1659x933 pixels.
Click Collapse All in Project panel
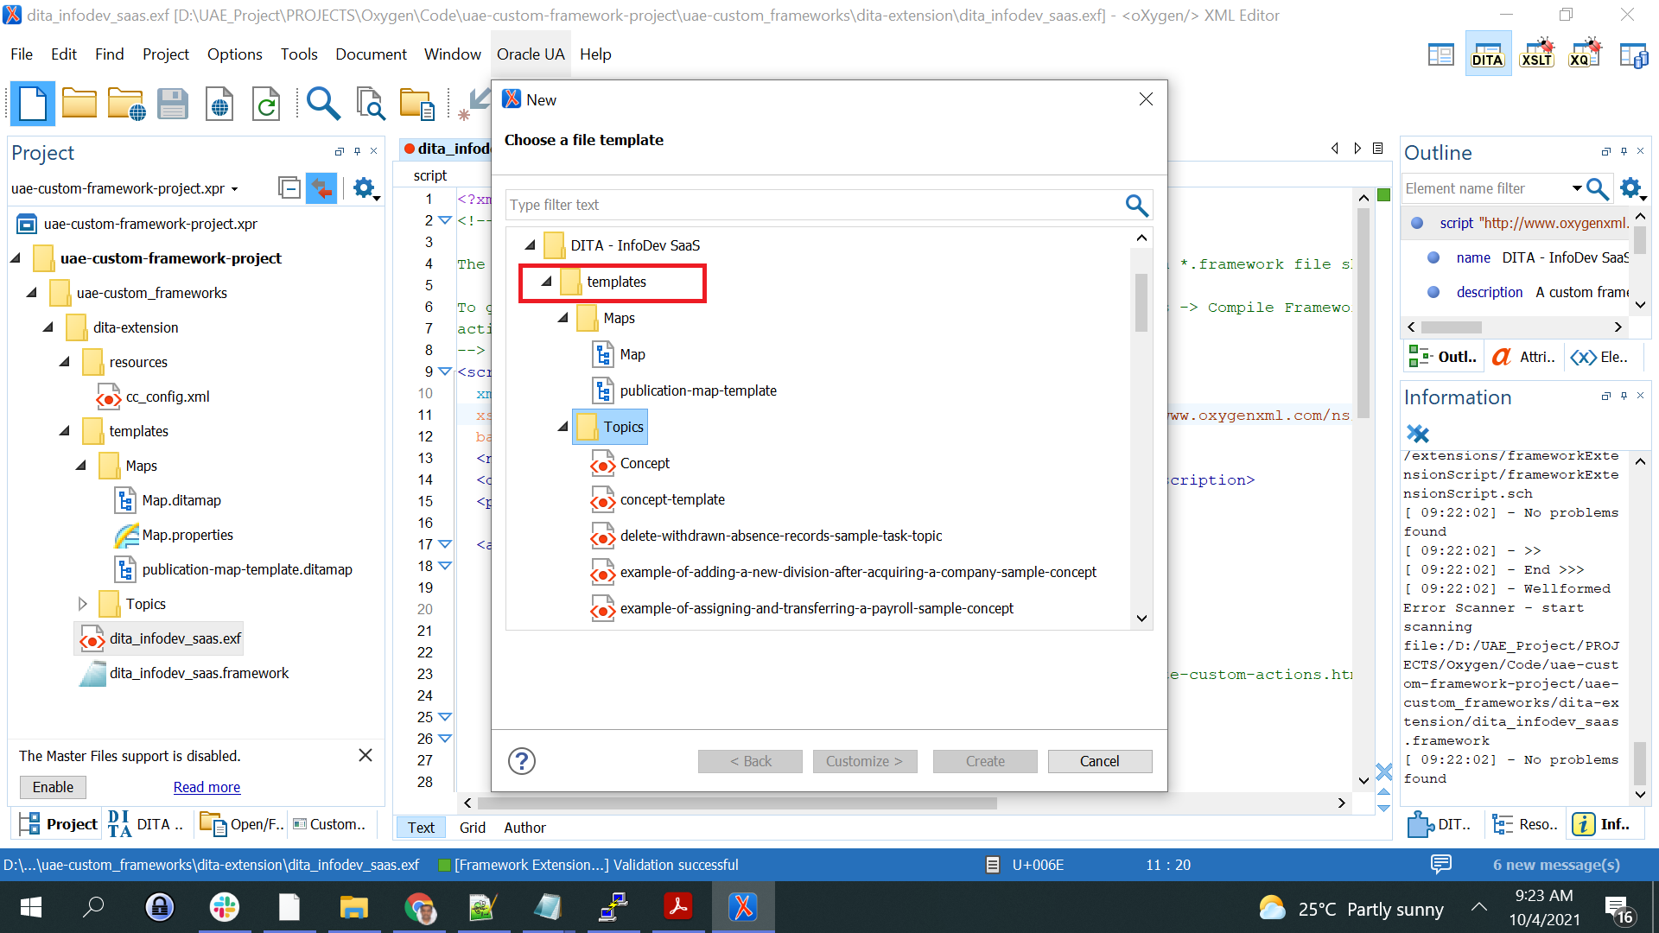point(289,187)
